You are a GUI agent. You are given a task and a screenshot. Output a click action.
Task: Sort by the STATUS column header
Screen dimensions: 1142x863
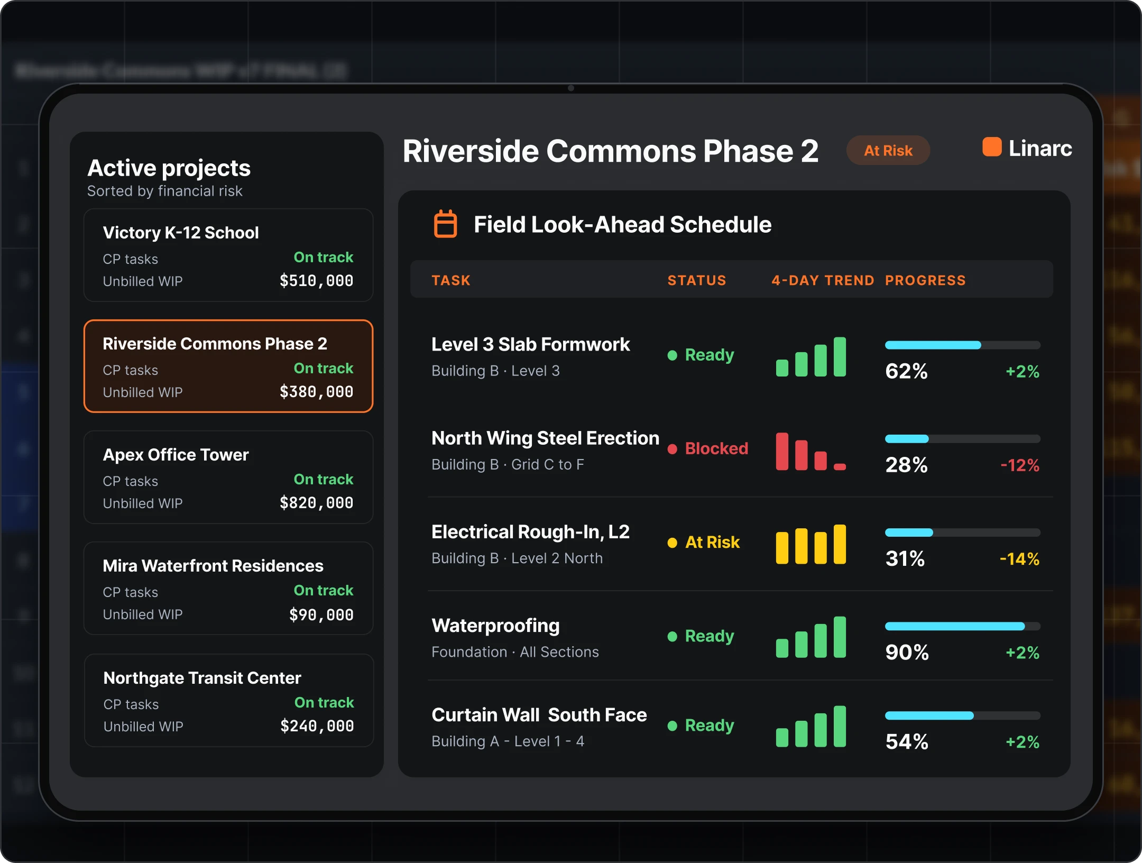coord(697,280)
